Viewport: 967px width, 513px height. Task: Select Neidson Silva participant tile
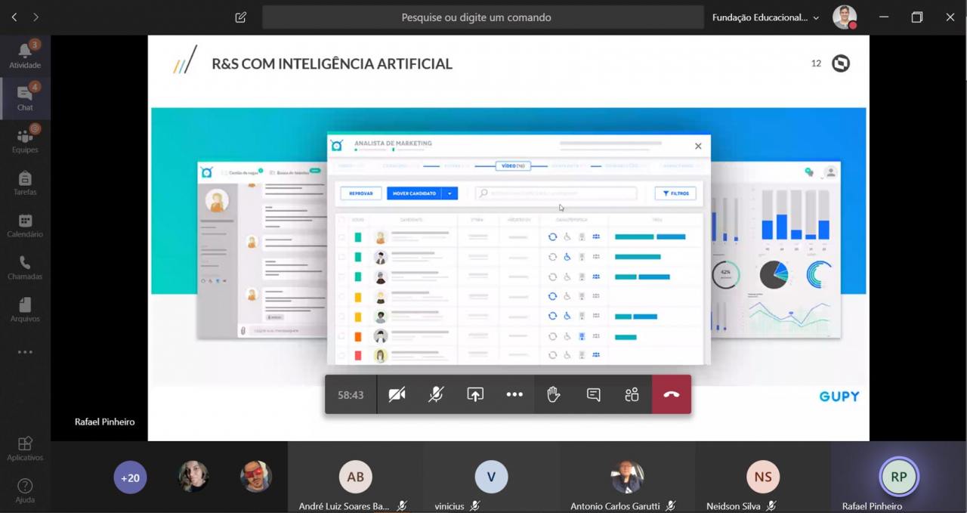pyautogui.click(x=763, y=477)
